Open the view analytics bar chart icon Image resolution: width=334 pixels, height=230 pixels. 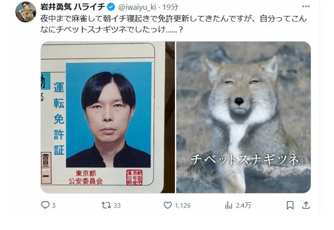point(229,206)
